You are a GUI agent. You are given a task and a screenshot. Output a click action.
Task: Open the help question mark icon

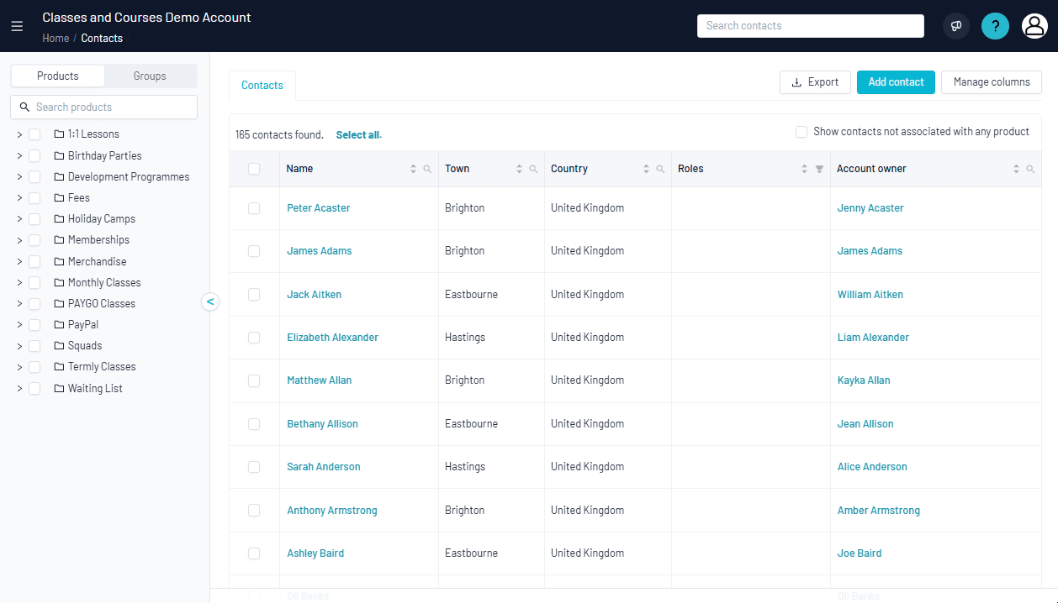pyautogui.click(x=995, y=26)
